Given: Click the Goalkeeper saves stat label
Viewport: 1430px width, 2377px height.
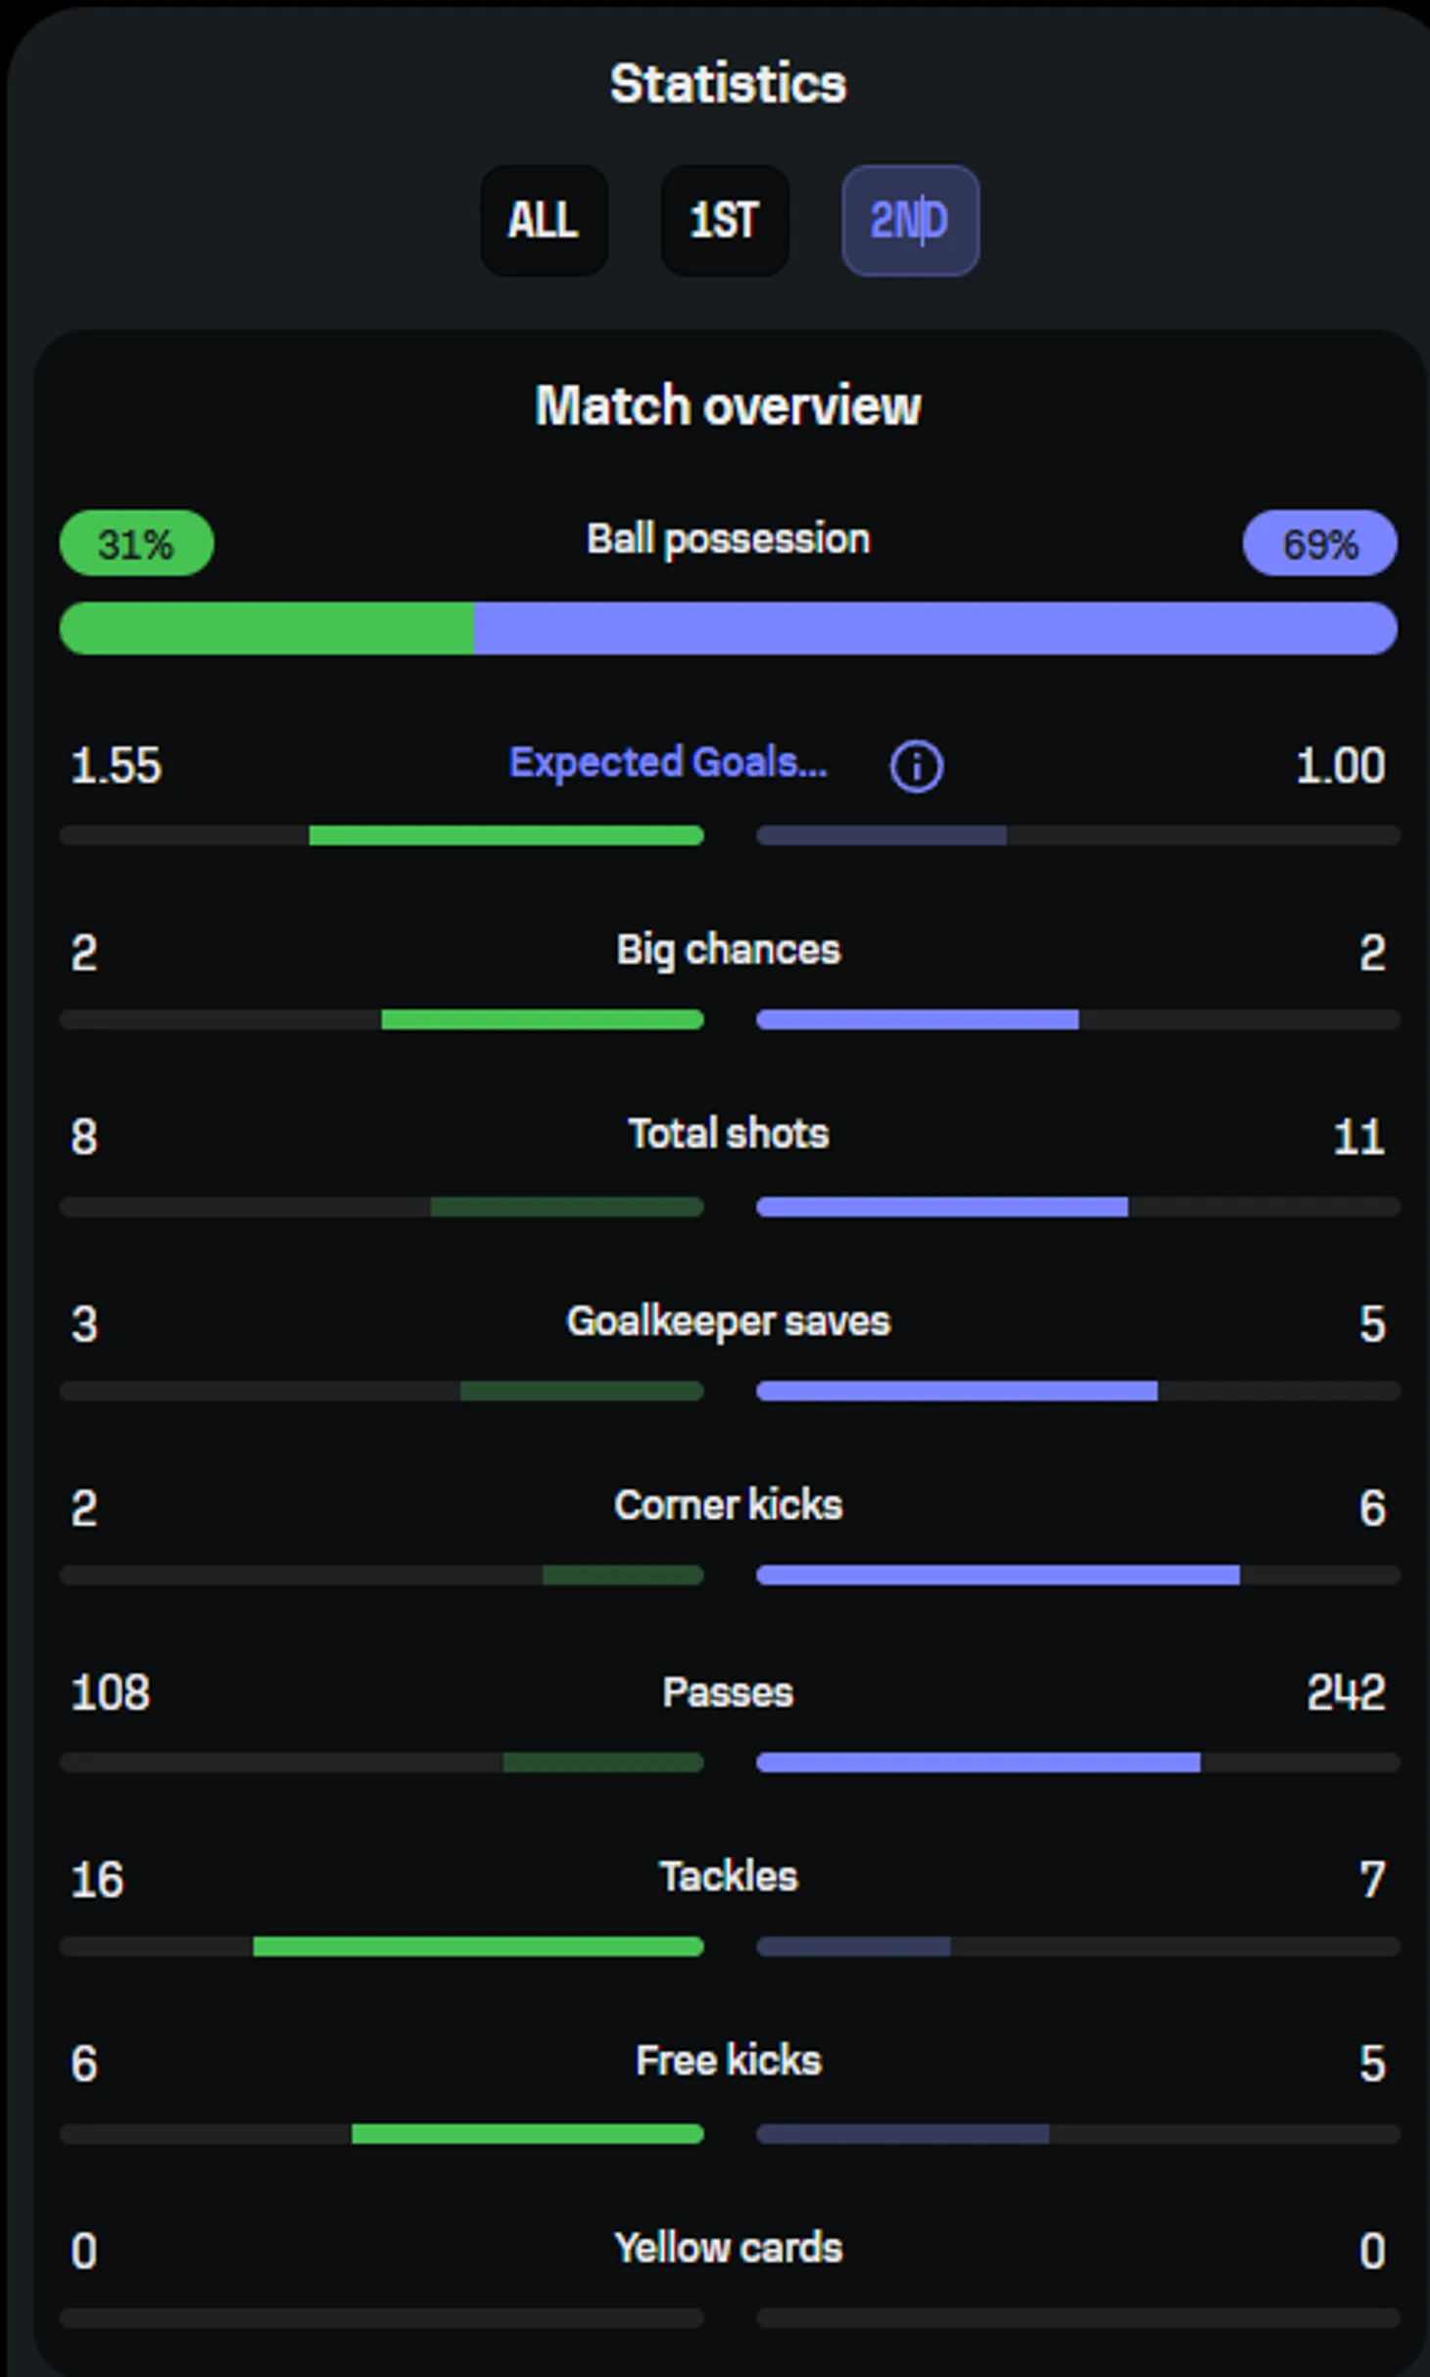Looking at the screenshot, I should click(728, 1321).
